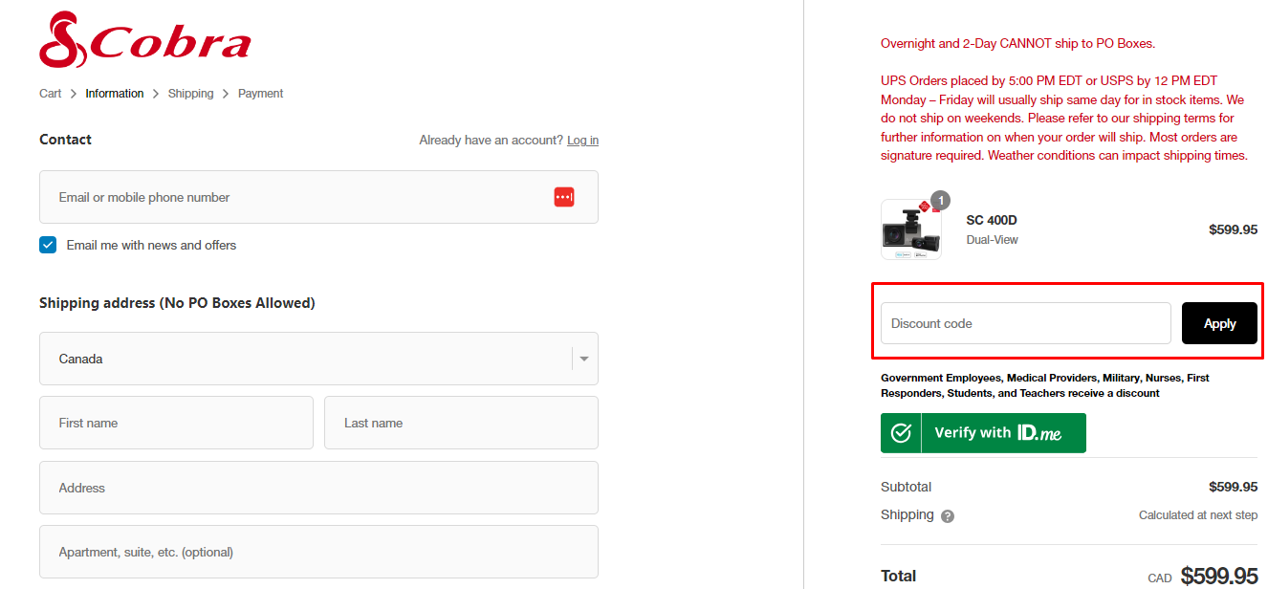Click the First name field
The height and width of the screenshot is (589, 1268).
(176, 423)
